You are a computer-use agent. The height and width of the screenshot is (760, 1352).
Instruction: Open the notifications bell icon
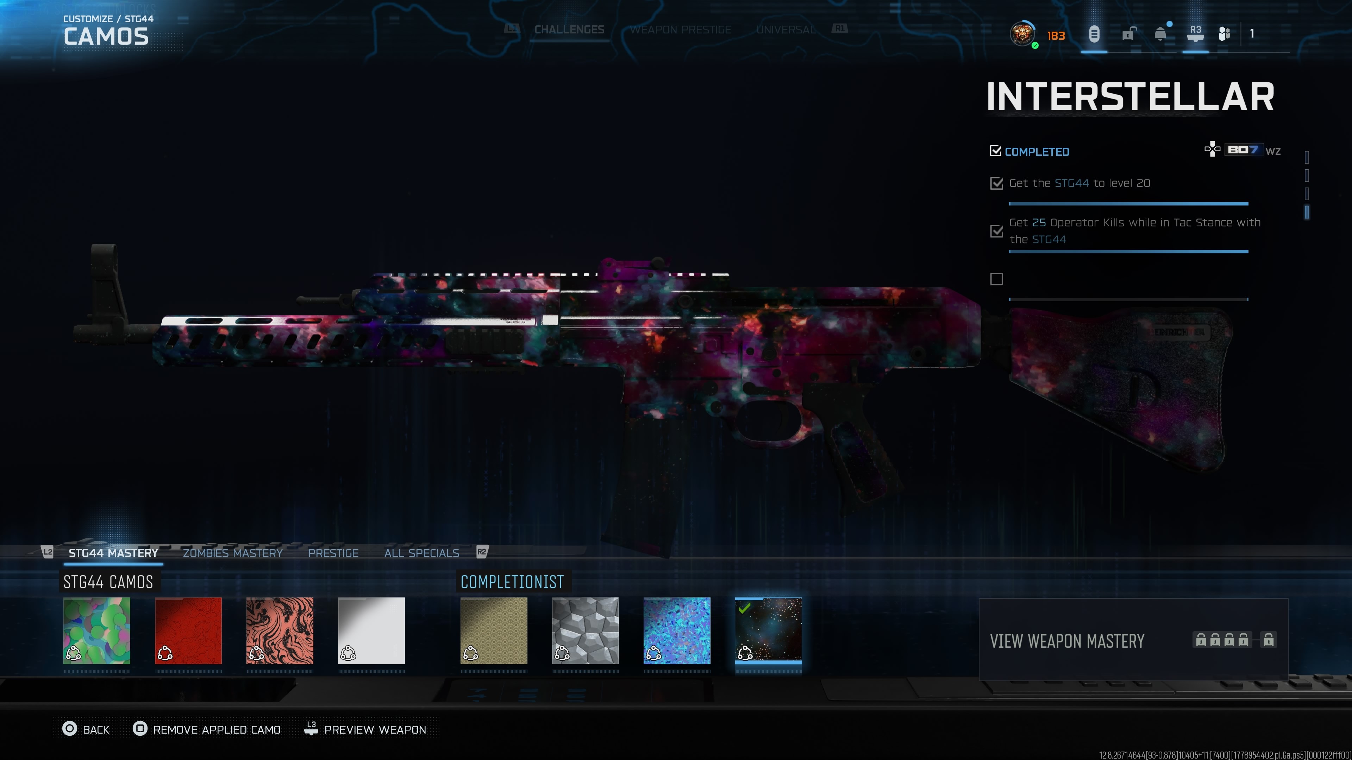pyautogui.click(x=1160, y=34)
